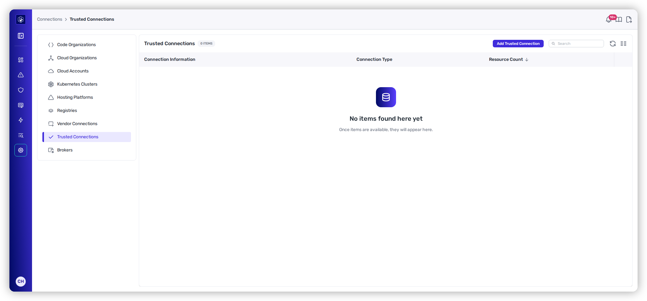
Task: Open Hosting Platforms section
Action: point(87,97)
